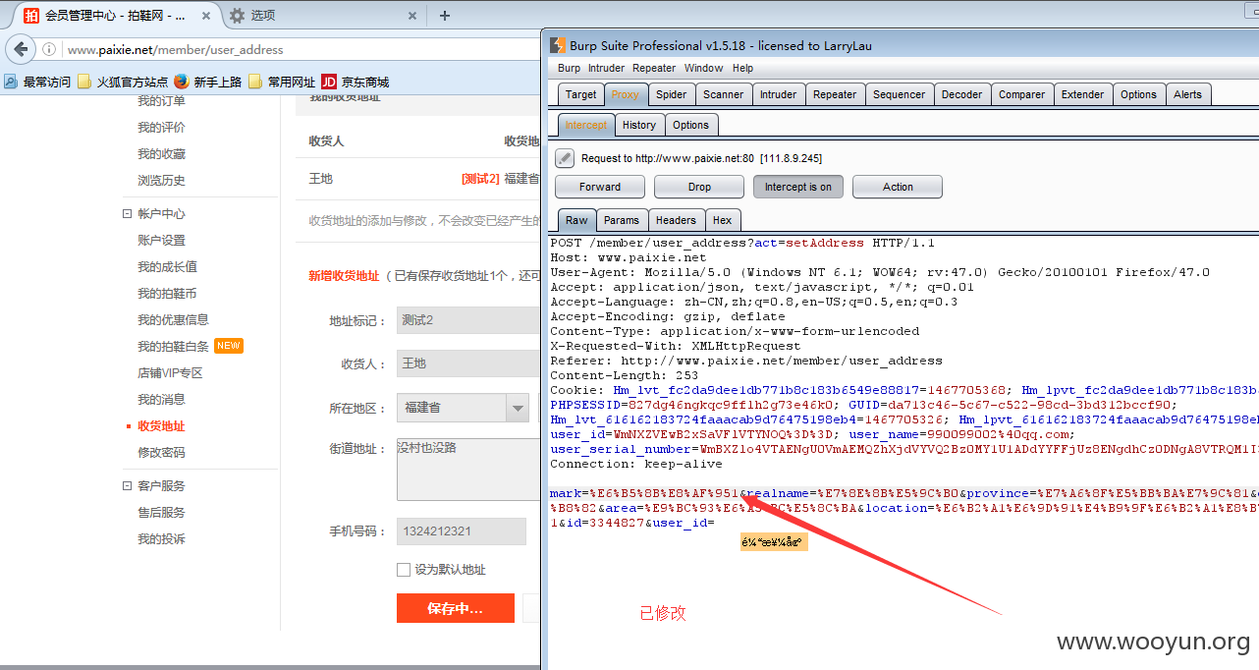
Task: Forward the intercepted request
Action: click(x=600, y=187)
